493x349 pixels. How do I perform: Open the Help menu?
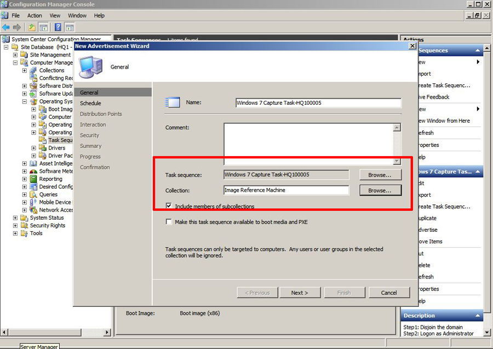[99, 15]
